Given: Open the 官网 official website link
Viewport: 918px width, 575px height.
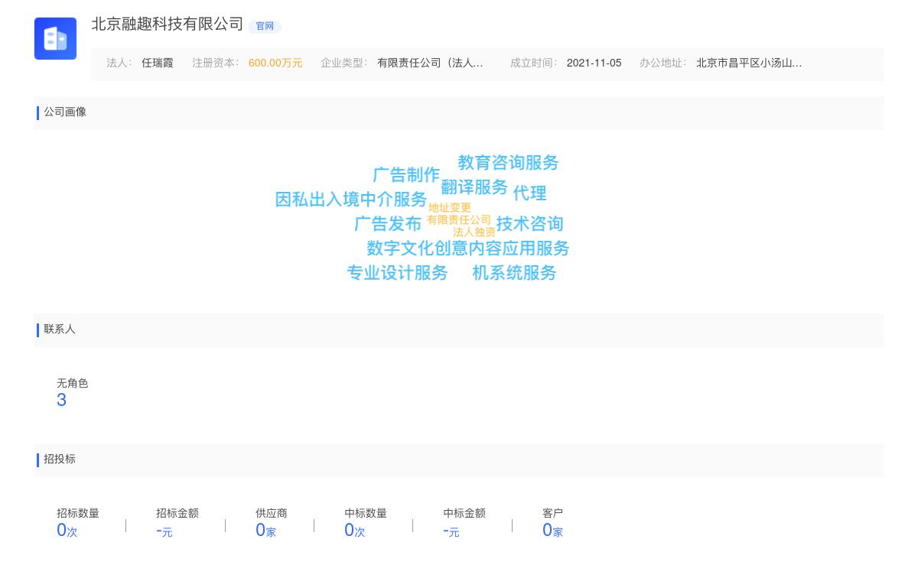Looking at the screenshot, I should tap(265, 26).
